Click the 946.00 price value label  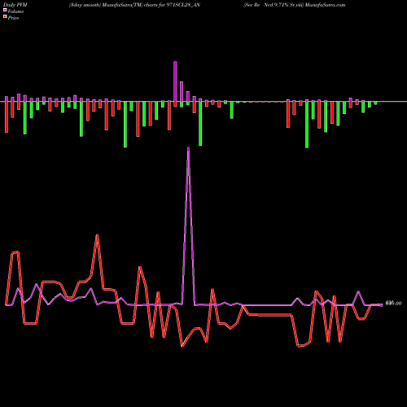393,303
